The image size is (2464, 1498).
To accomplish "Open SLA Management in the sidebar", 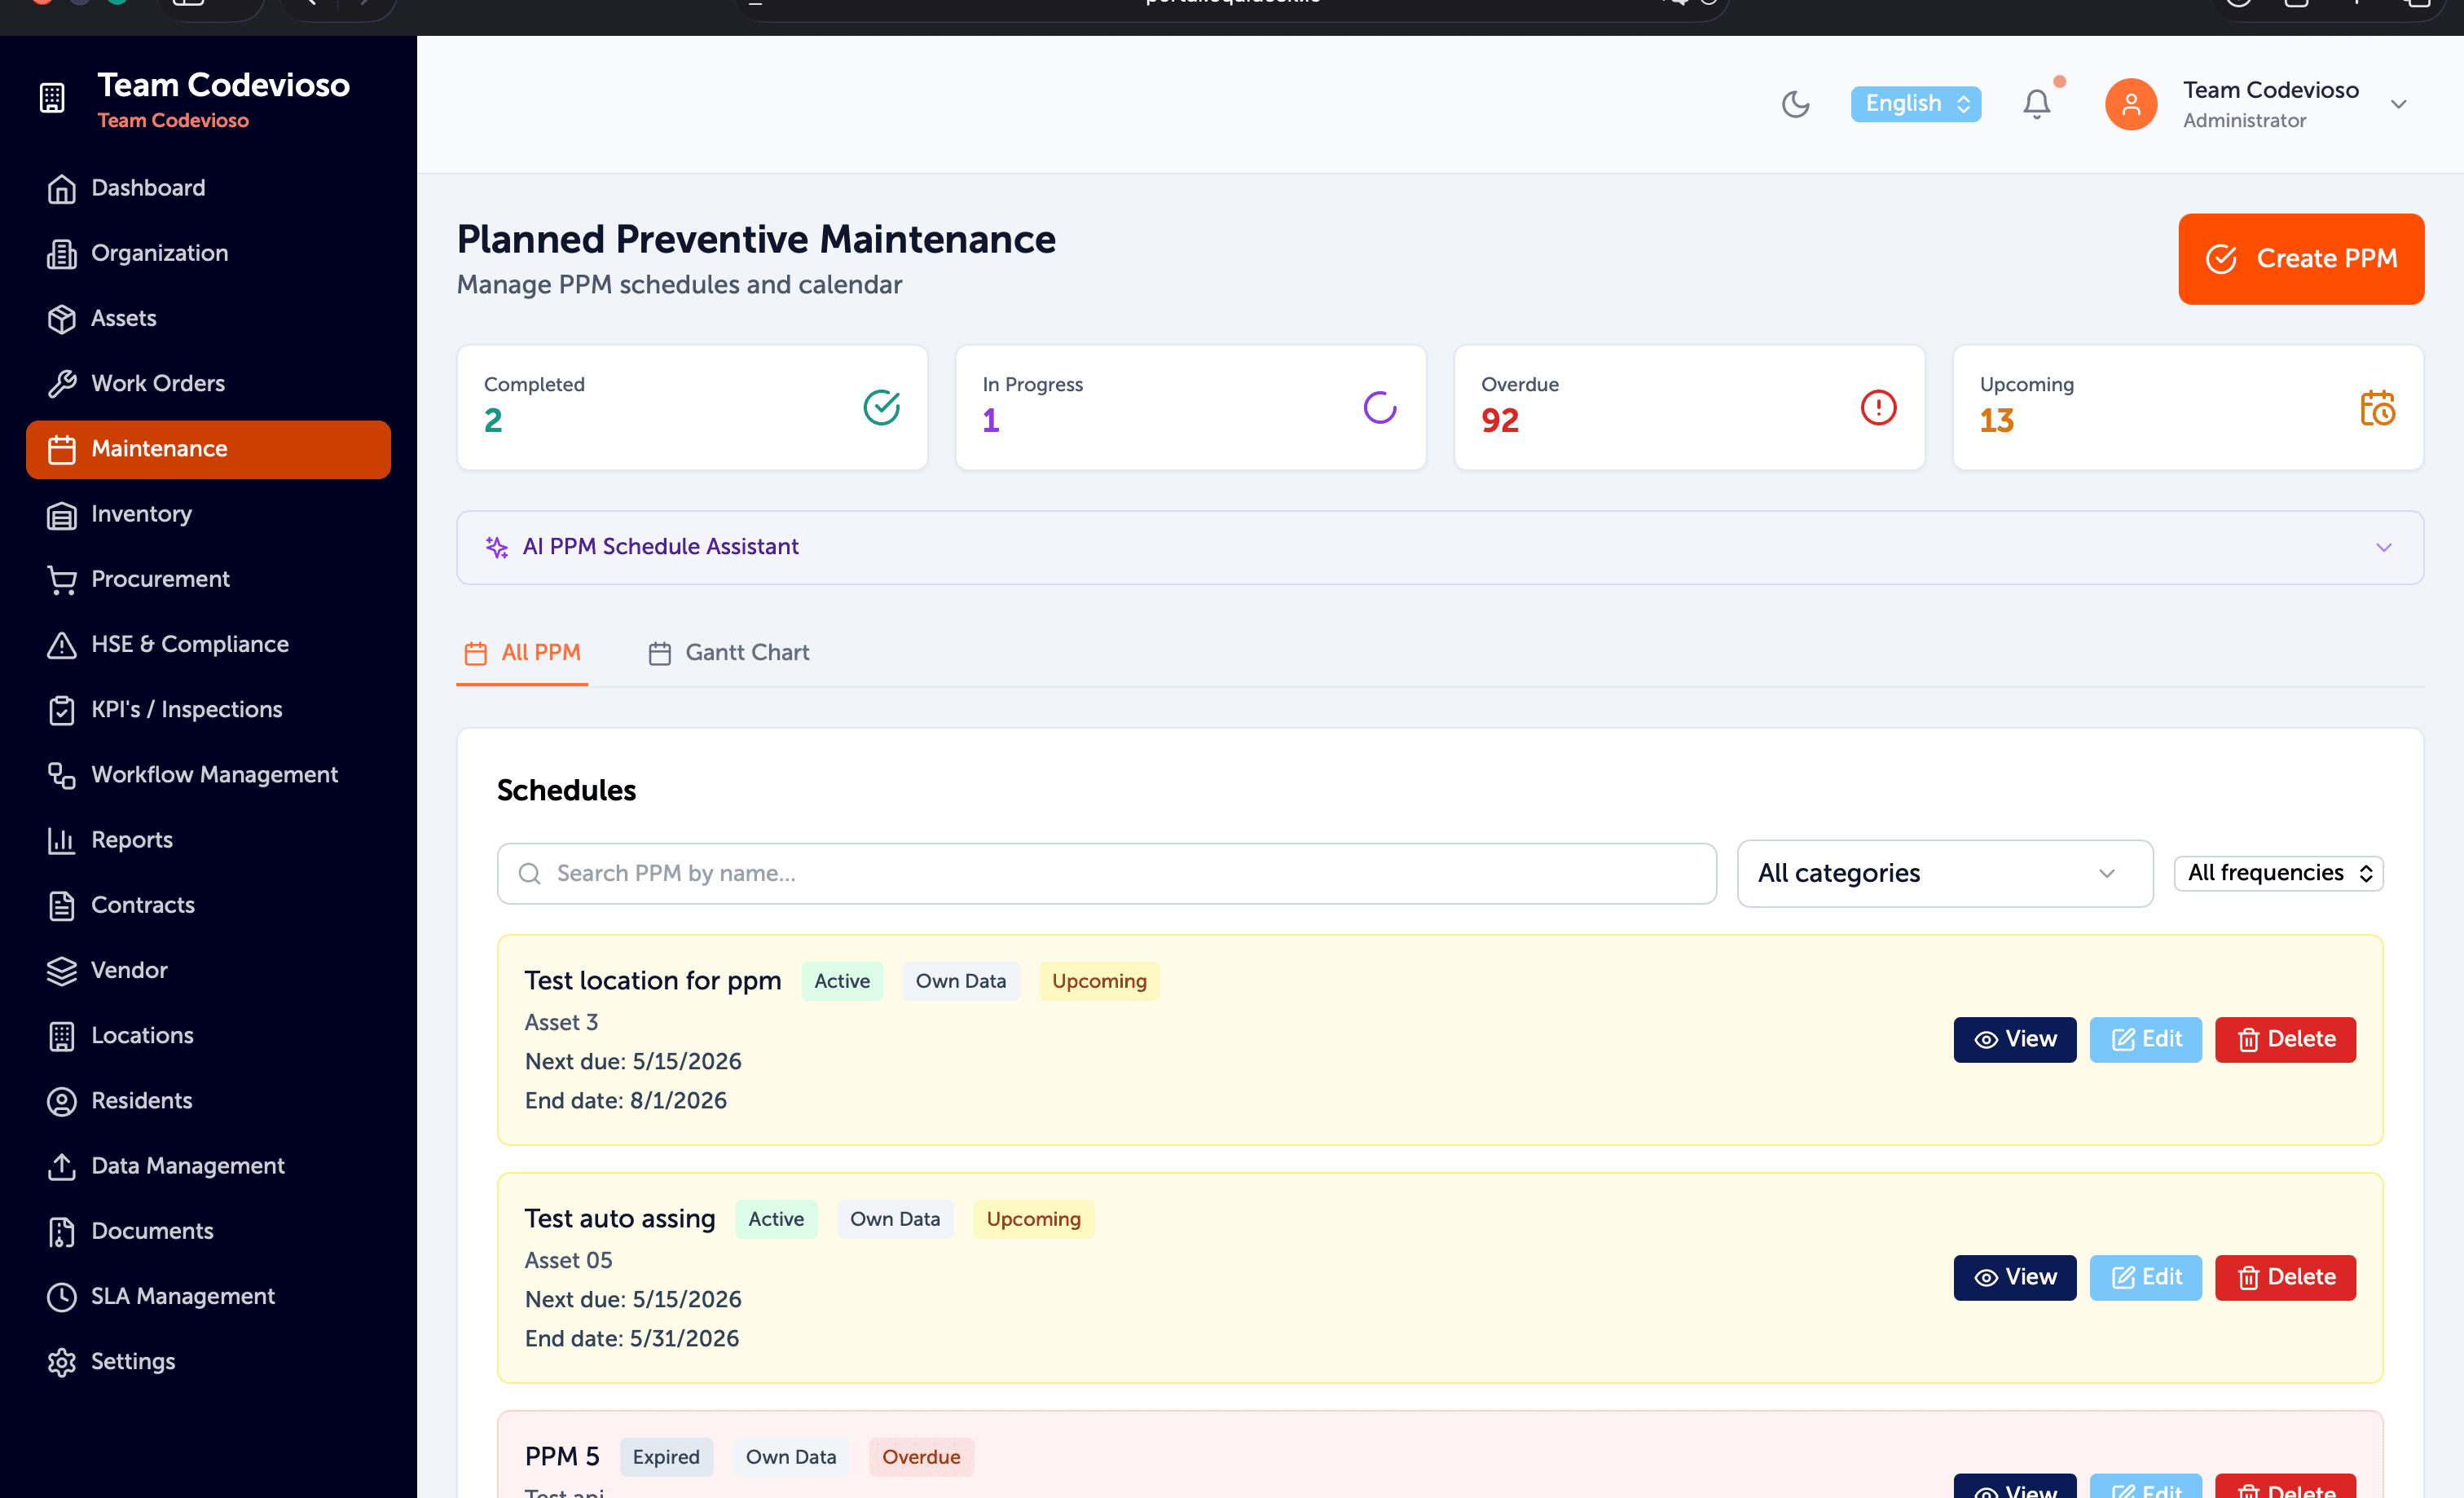I will [208, 1296].
